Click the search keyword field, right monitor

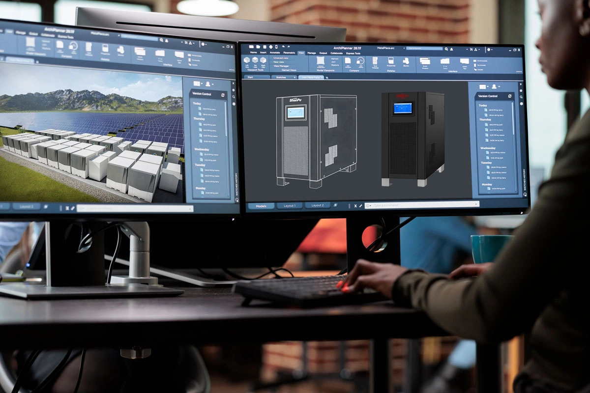click(x=424, y=49)
